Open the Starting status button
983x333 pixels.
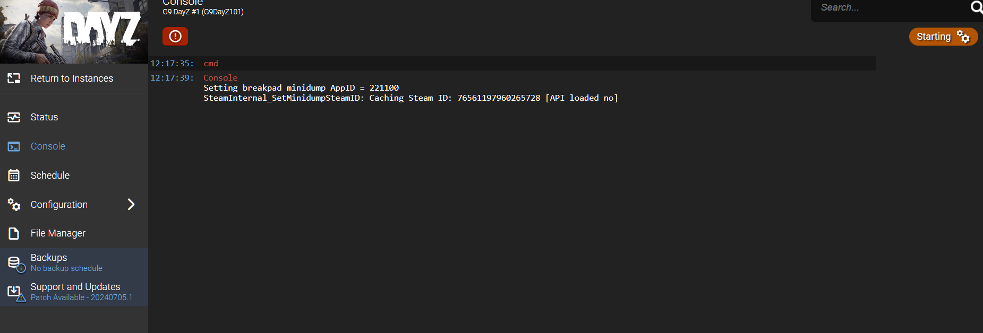click(x=943, y=37)
